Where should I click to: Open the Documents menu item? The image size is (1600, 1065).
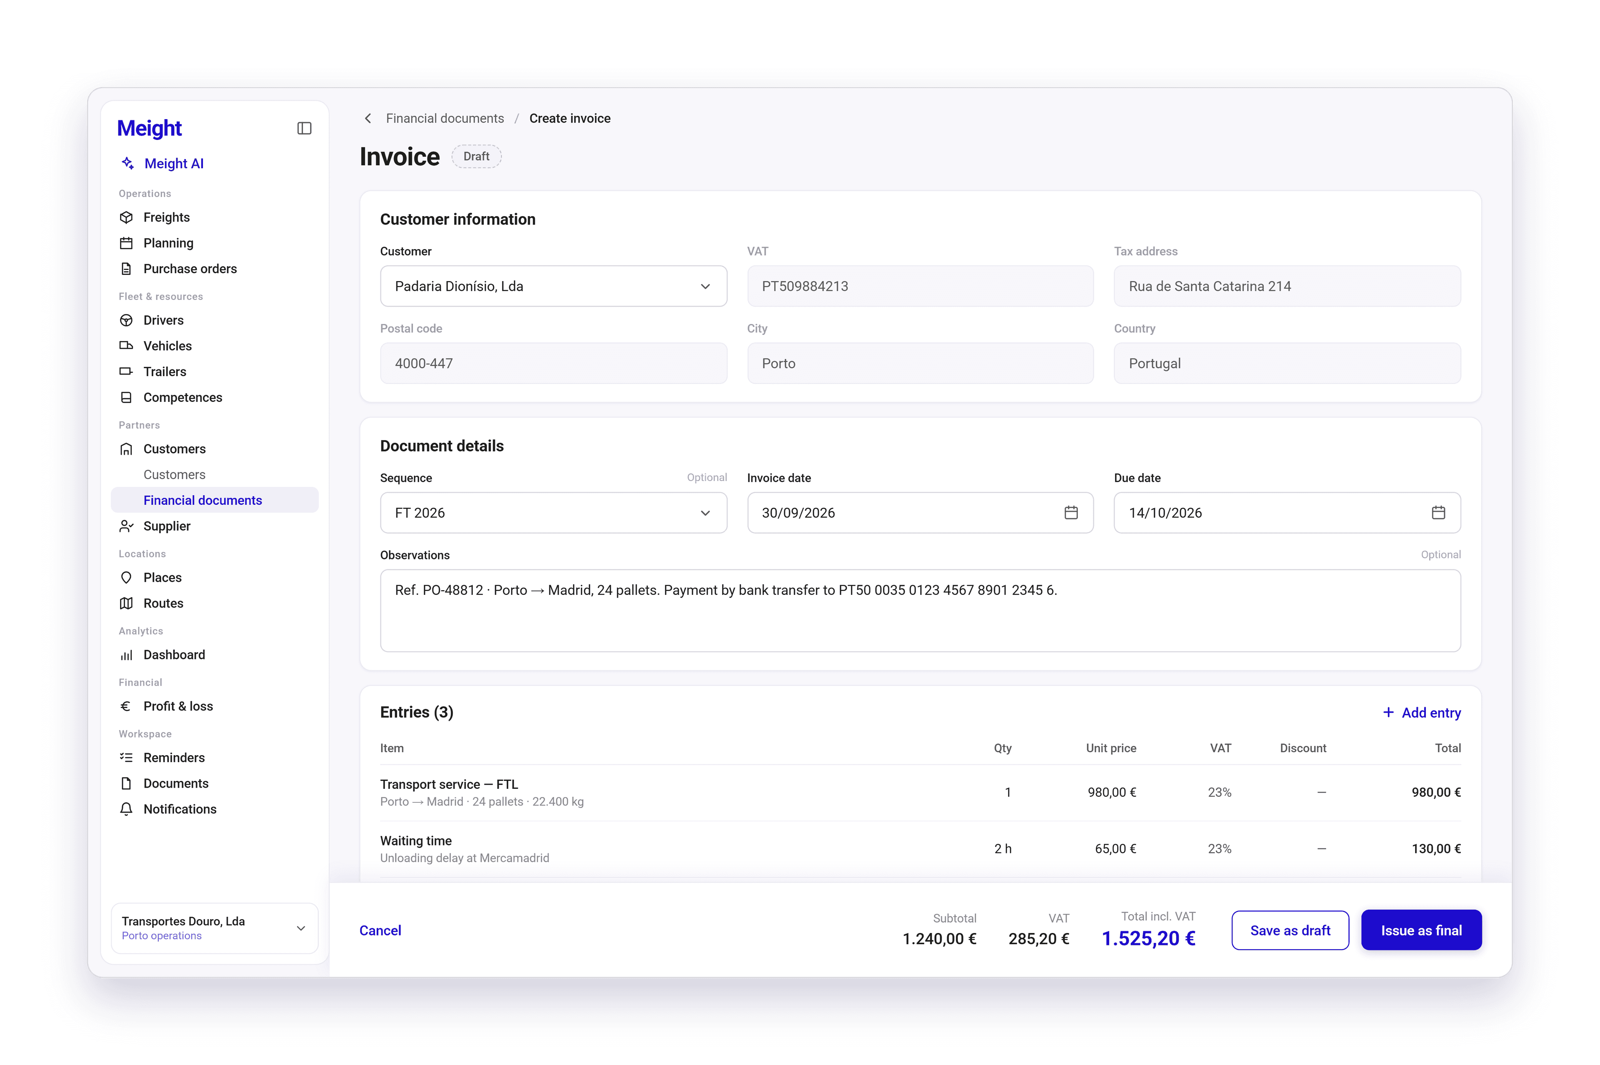pos(215,783)
